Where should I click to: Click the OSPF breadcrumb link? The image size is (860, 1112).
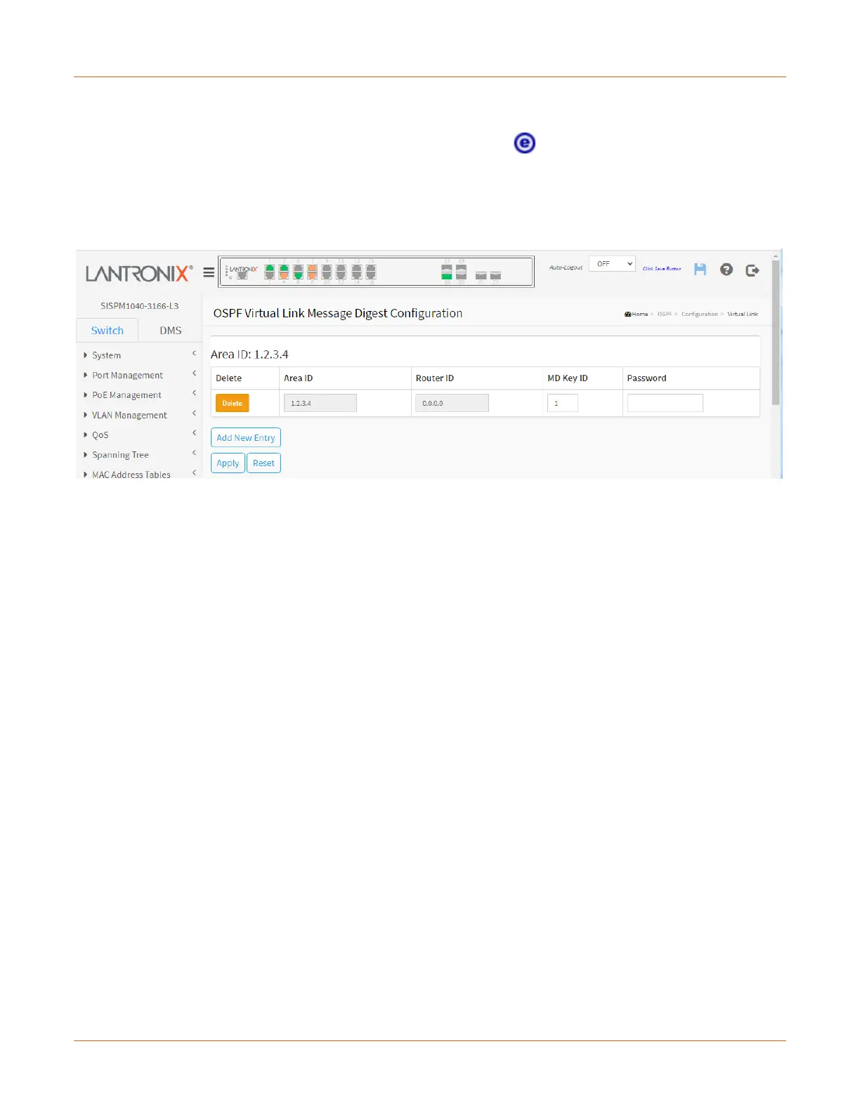[664, 315]
